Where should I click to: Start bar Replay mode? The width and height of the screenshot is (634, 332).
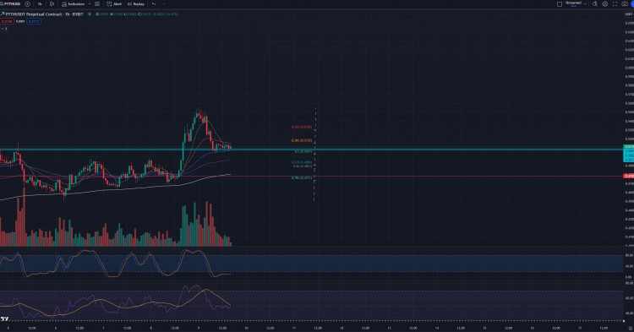coord(136,3)
